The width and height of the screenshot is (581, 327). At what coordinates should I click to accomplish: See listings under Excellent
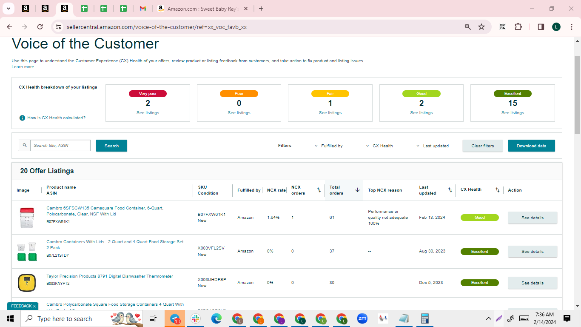513,113
